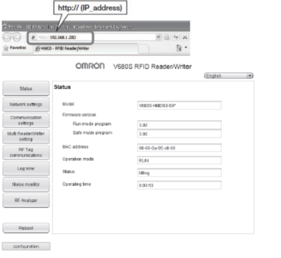Click the Reboot button
Screen dimensions: 281x258
coord(26,228)
